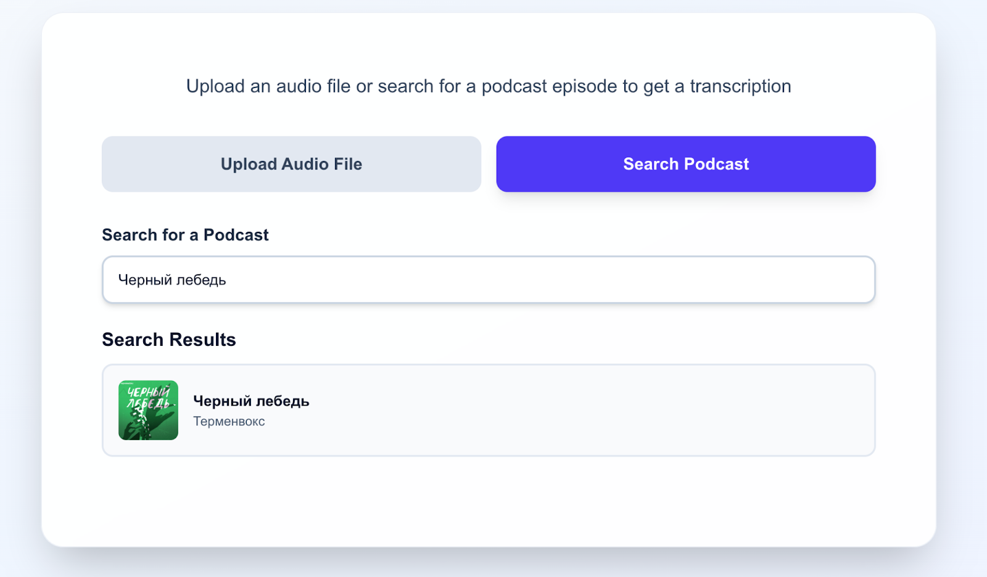
Task: Click the Search Results heading
Action: click(168, 339)
